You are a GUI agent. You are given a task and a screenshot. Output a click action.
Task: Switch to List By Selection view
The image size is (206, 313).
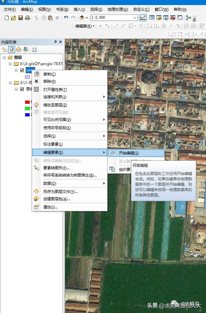tap(26, 50)
